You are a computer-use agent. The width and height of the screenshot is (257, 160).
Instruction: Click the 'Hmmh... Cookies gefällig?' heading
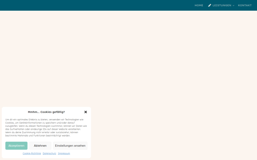click(46, 112)
